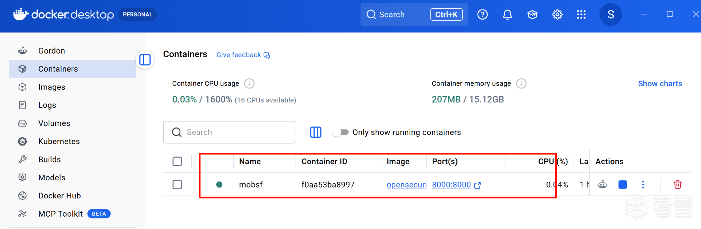Image resolution: width=701 pixels, height=229 pixels.
Task: Open the Learning Center graduation cap icon
Action: 532,15
